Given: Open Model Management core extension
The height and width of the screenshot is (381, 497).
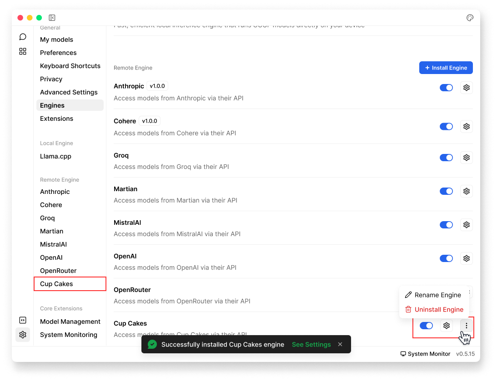Looking at the screenshot, I should [x=70, y=322].
